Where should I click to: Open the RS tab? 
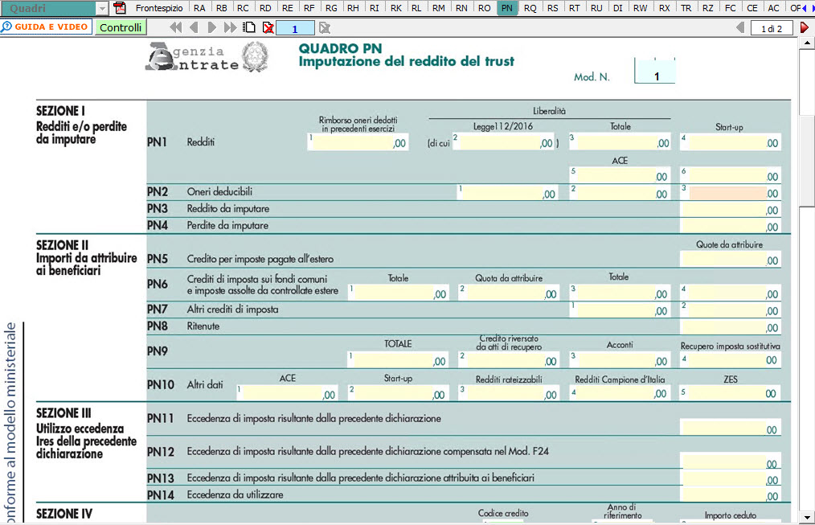[x=553, y=8]
